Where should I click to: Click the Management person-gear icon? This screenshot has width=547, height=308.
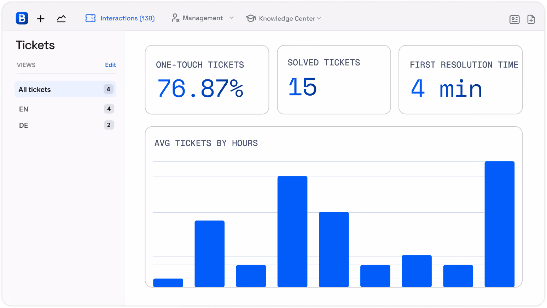(175, 18)
